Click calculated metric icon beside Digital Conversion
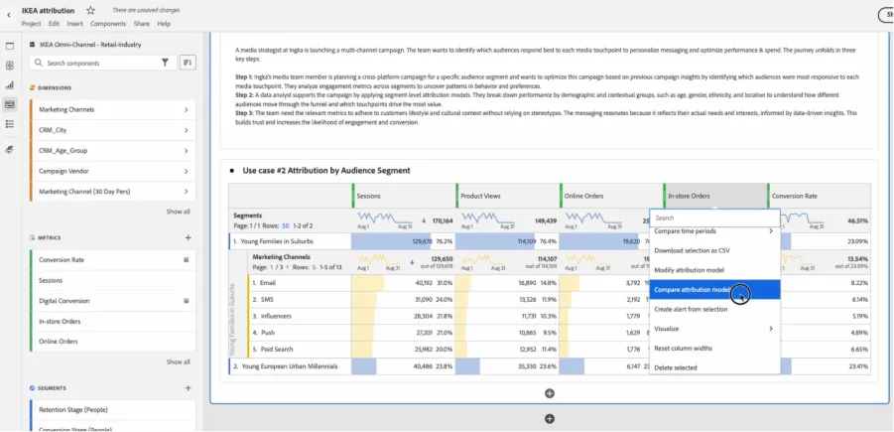This screenshot has width=894, height=432. (186, 301)
